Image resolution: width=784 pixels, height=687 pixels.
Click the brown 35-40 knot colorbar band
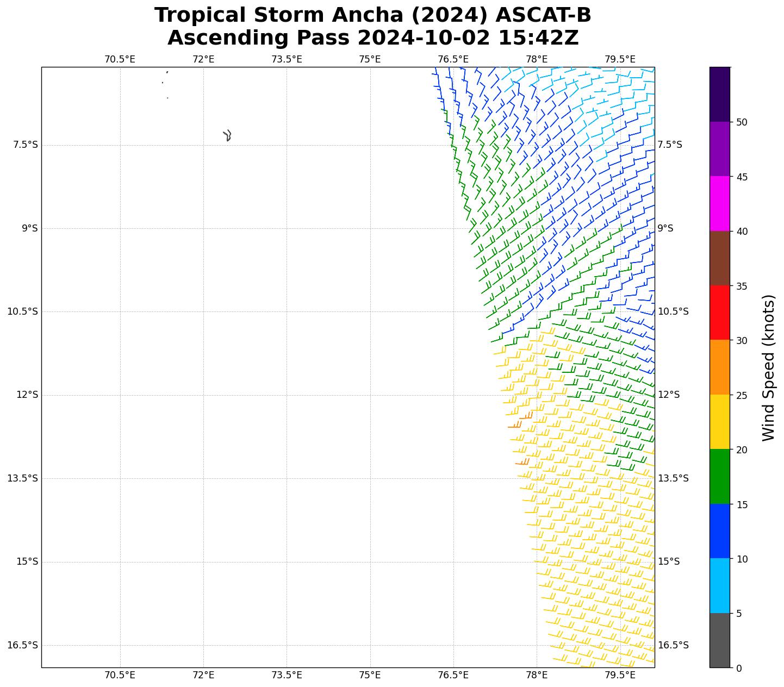point(719,258)
